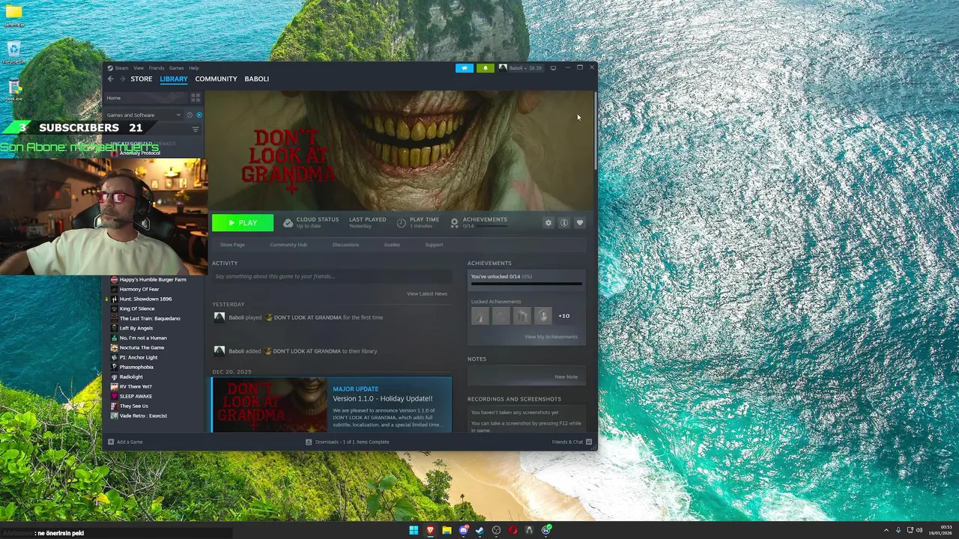The height and width of the screenshot is (539, 959).
Task: Click achievement progress bar 0/14
Action: [x=526, y=284]
